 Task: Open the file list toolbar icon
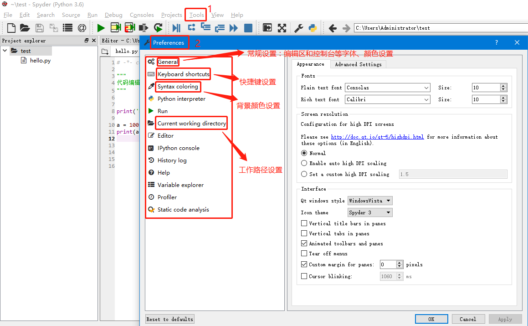(68, 28)
